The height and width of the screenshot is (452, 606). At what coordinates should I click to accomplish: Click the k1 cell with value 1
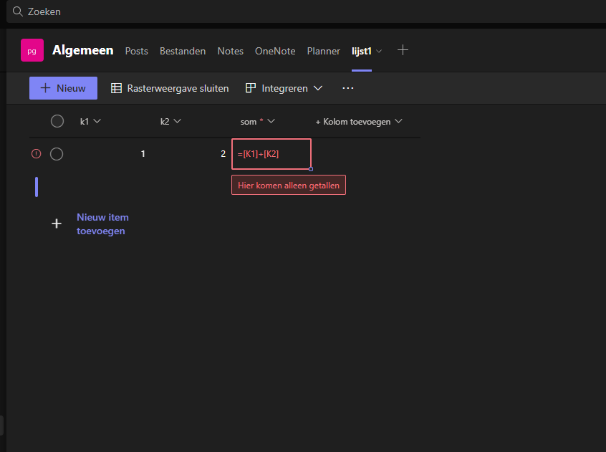pyautogui.click(x=110, y=154)
